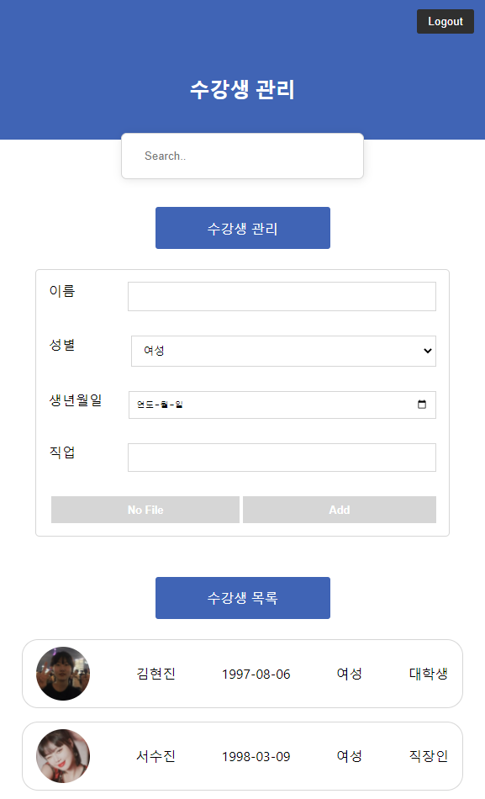The height and width of the screenshot is (799, 485).
Task: Select 여성 option in the gender selector
Action: (283, 351)
